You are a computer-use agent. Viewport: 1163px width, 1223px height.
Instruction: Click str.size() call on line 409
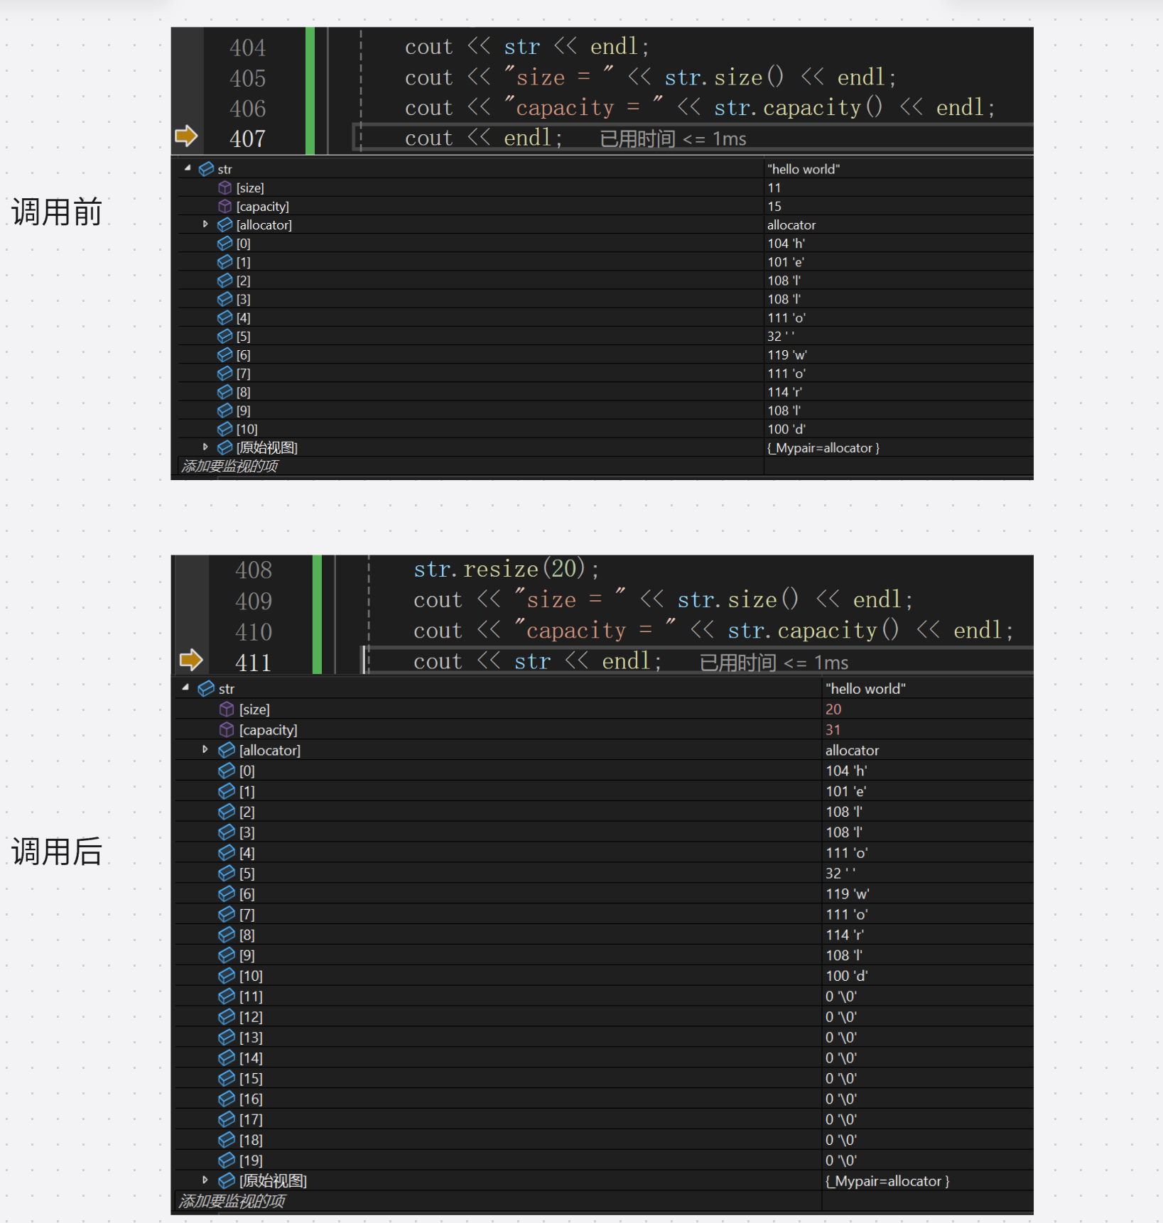click(x=737, y=599)
